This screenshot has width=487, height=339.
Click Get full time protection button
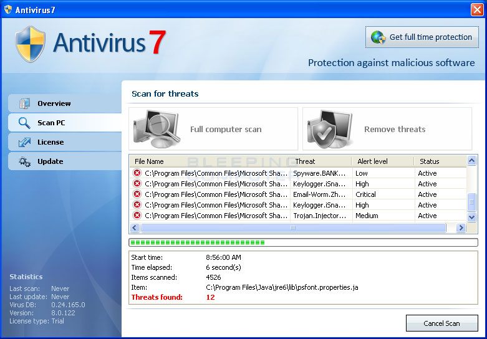[422, 37]
